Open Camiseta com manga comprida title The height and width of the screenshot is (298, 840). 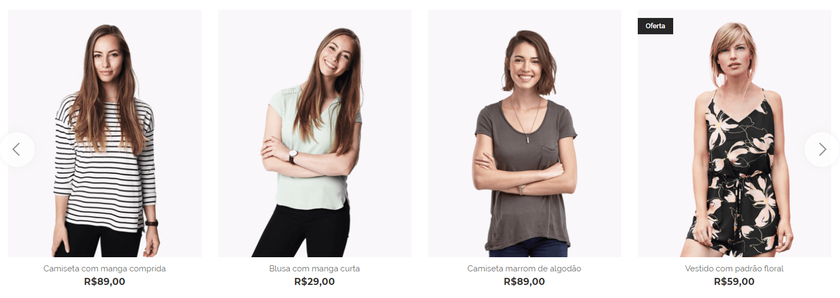(105, 269)
